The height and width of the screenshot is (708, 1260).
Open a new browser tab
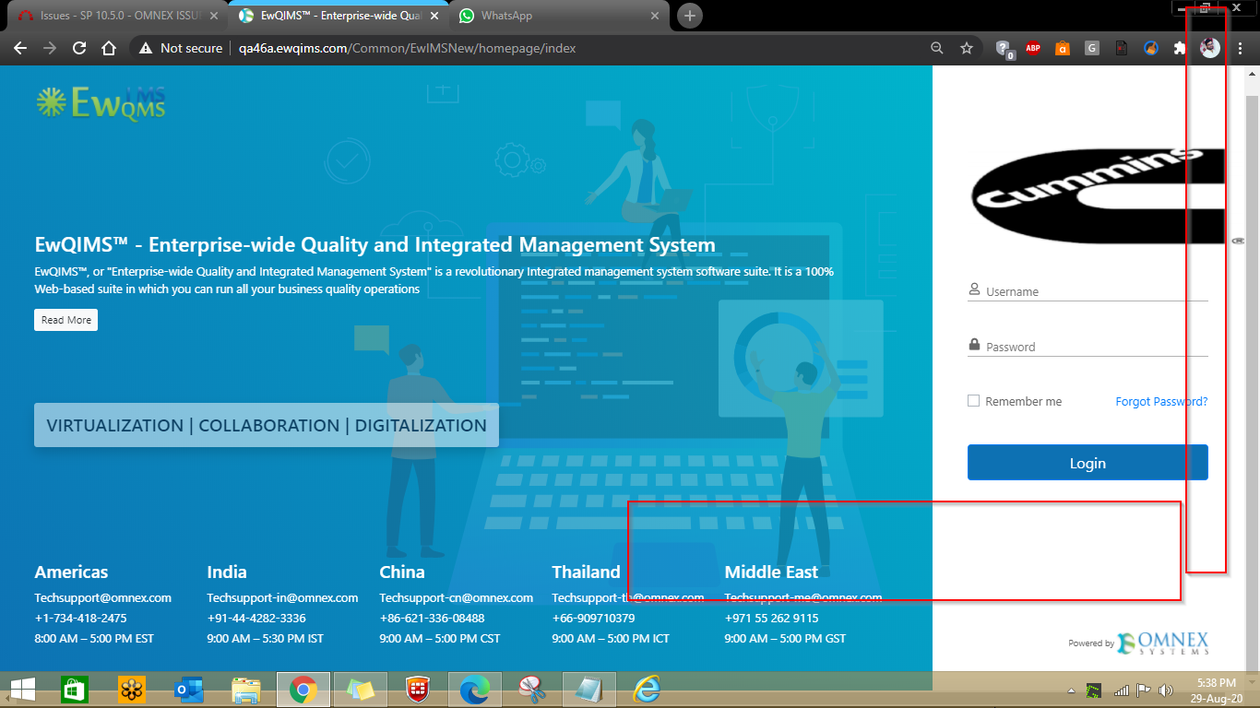(x=689, y=16)
